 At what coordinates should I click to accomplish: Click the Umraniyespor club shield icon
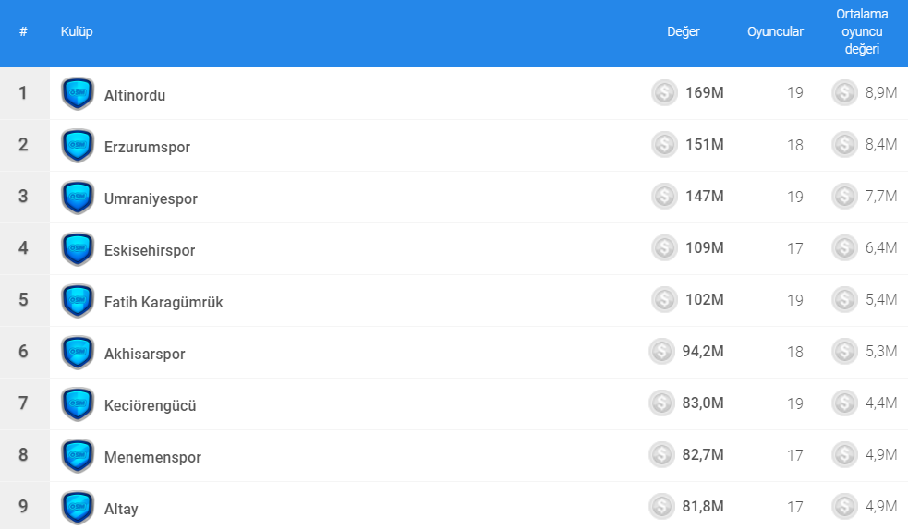[x=78, y=198]
